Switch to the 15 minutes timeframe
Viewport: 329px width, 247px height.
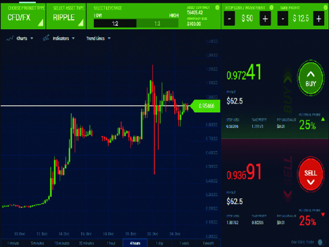coord(62,243)
